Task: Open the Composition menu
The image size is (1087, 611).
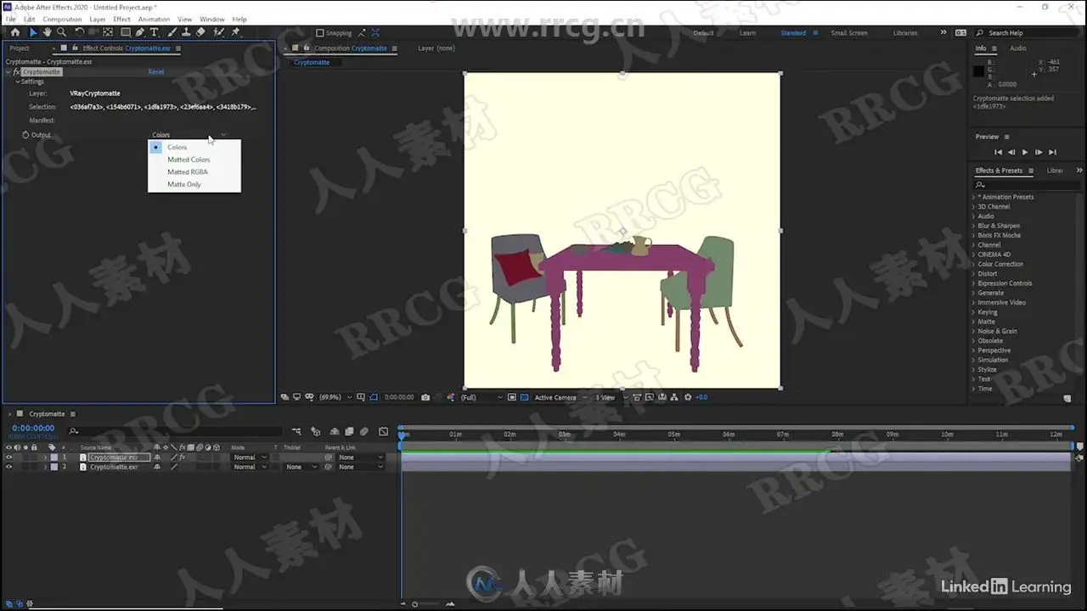Action: 62,19
